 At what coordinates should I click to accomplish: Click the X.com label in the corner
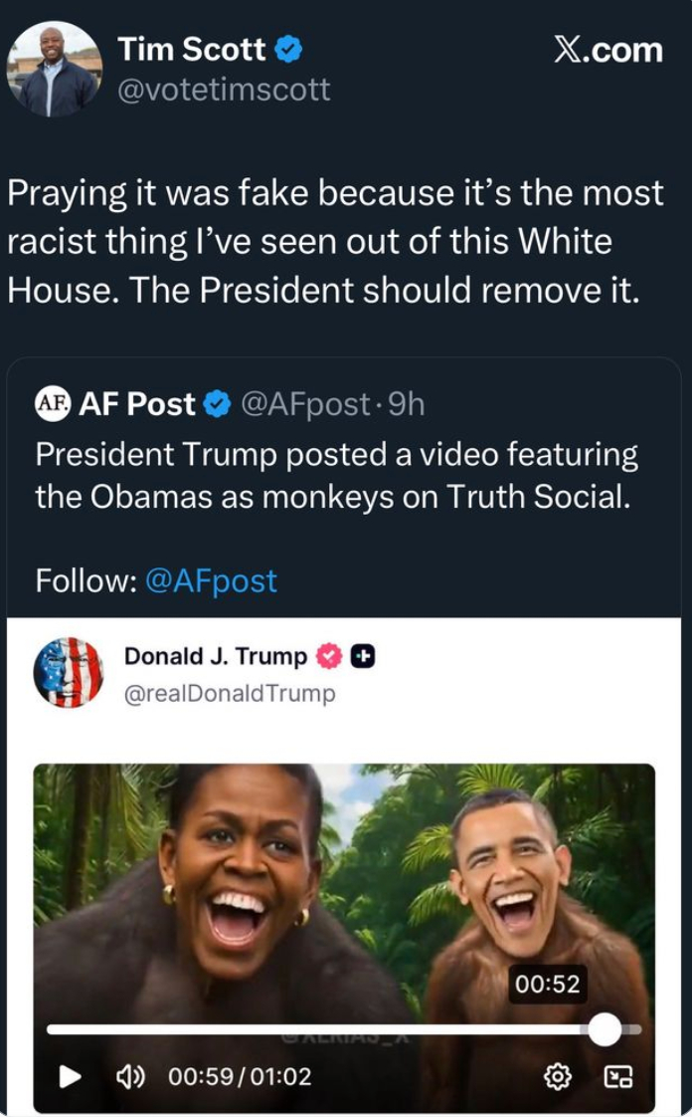click(607, 50)
